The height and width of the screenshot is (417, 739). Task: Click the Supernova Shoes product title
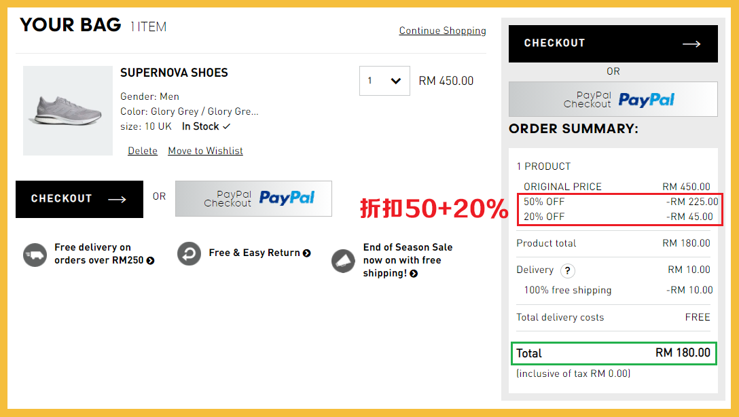pyautogui.click(x=174, y=73)
